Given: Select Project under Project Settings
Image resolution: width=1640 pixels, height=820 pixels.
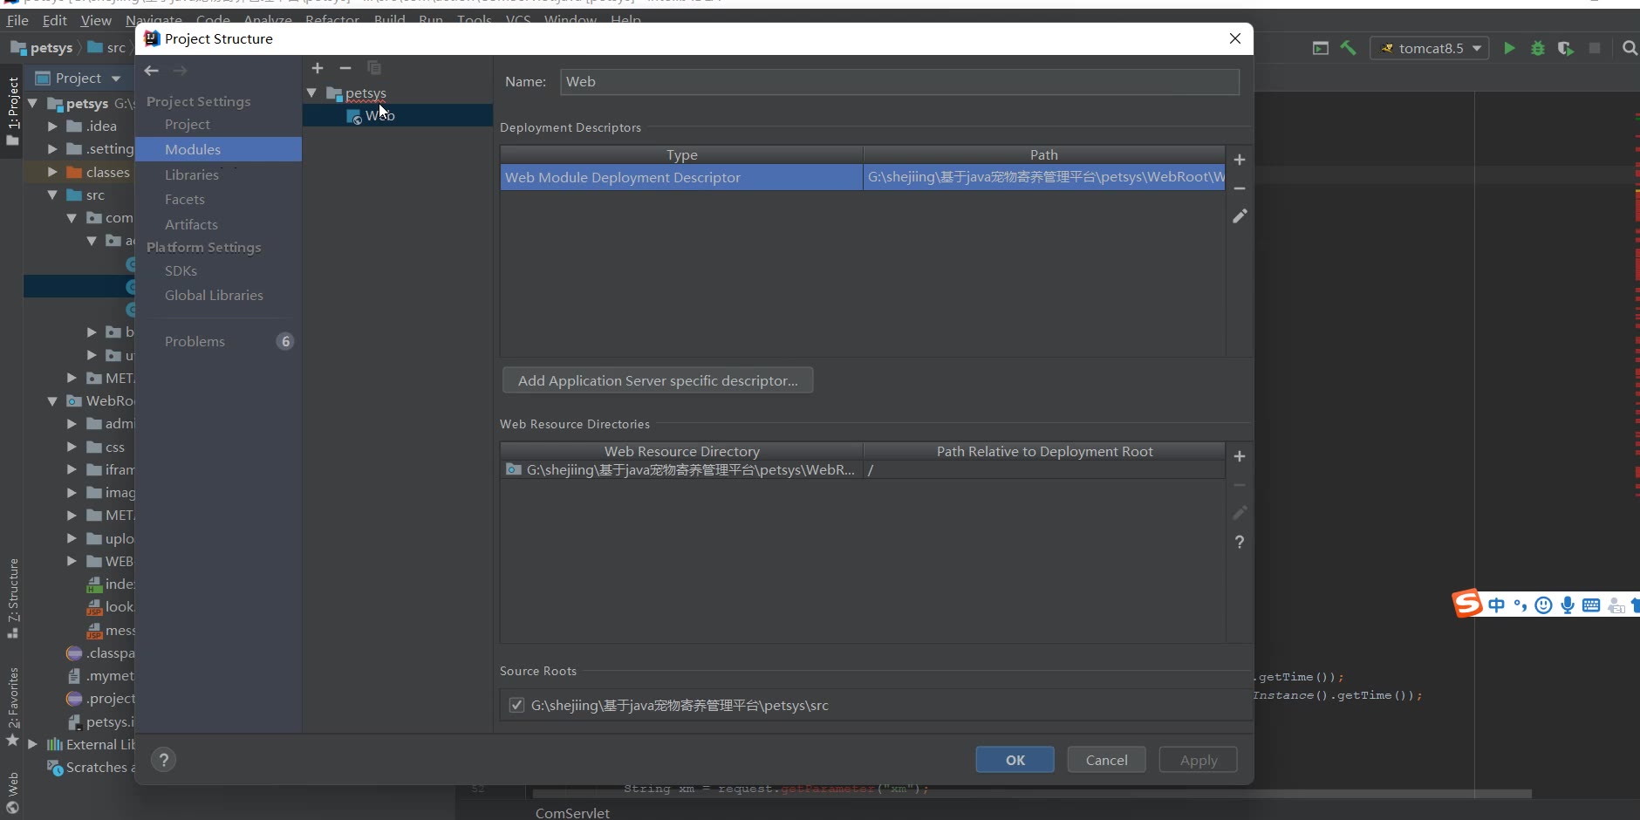Looking at the screenshot, I should [x=188, y=125].
